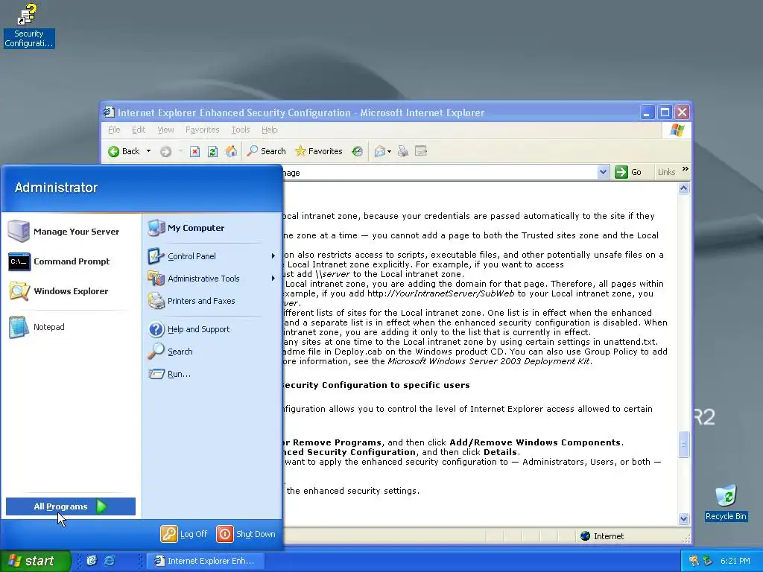763x572 pixels.
Task: Click the History icon in IE toolbar
Action: point(357,151)
